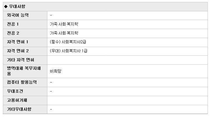The image size is (211, 117).
Task: Click the 전공 2 row label
Action: coord(13,33)
